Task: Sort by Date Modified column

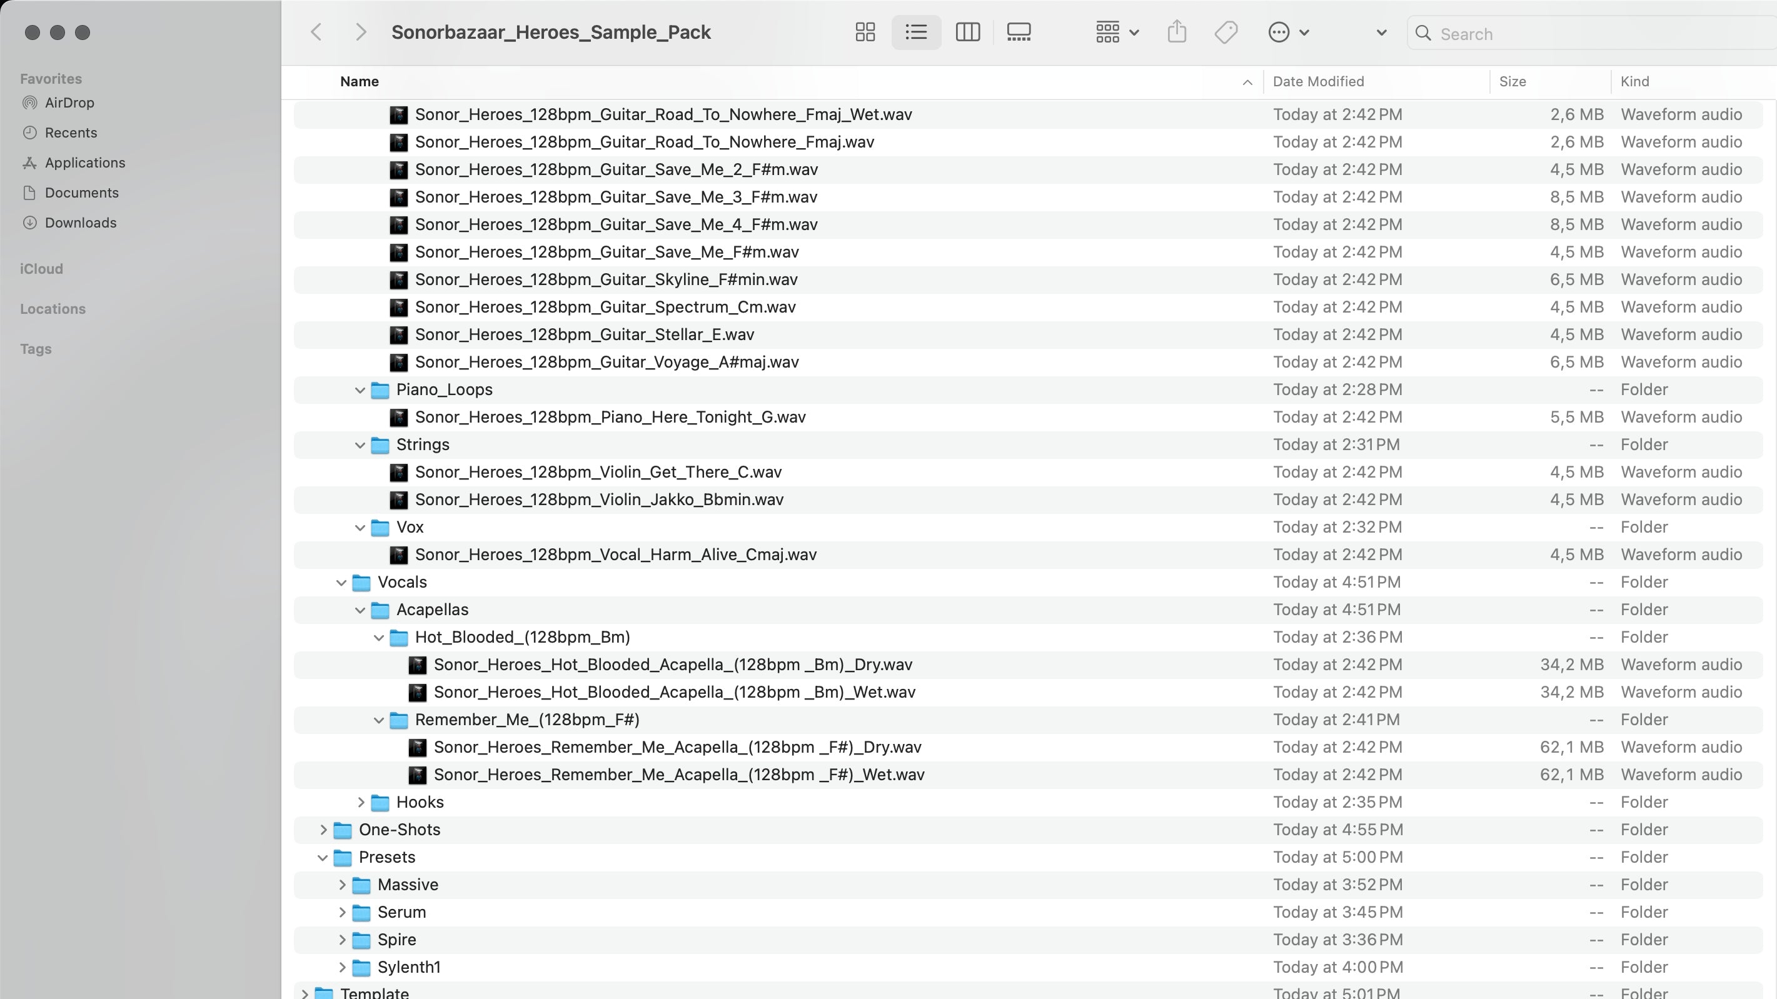Action: click(x=1317, y=81)
